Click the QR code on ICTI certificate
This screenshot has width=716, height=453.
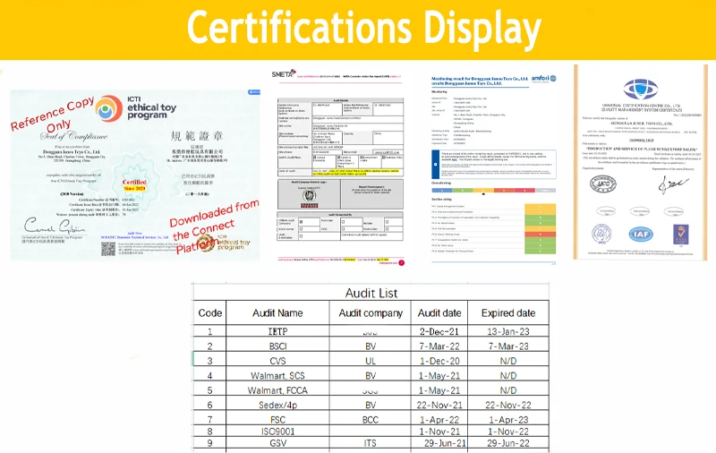[108, 248]
